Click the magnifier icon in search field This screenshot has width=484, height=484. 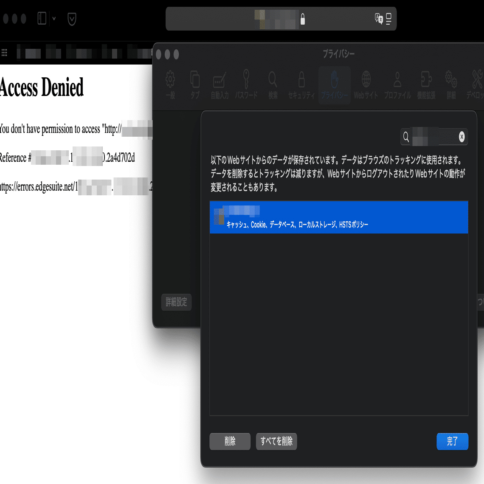click(406, 136)
